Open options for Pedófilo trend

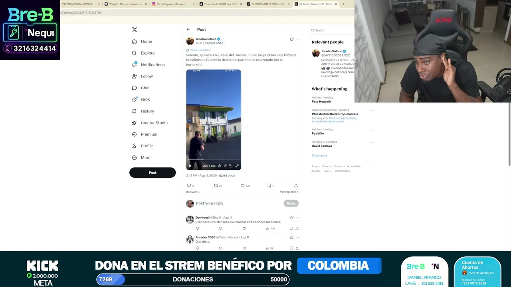click(373, 130)
